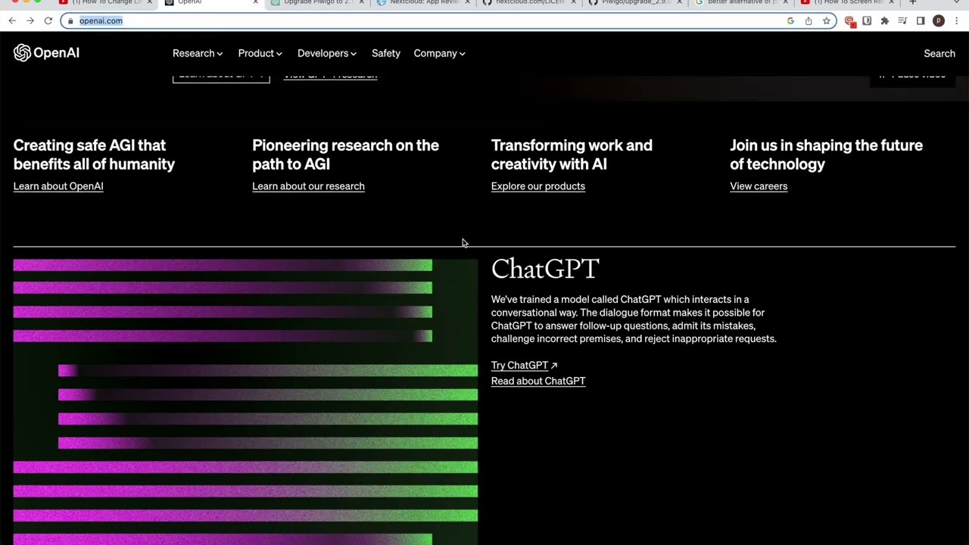Image resolution: width=969 pixels, height=545 pixels.
Task: Click the arrow icon beside Try ChatGPT
Action: tap(554, 366)
